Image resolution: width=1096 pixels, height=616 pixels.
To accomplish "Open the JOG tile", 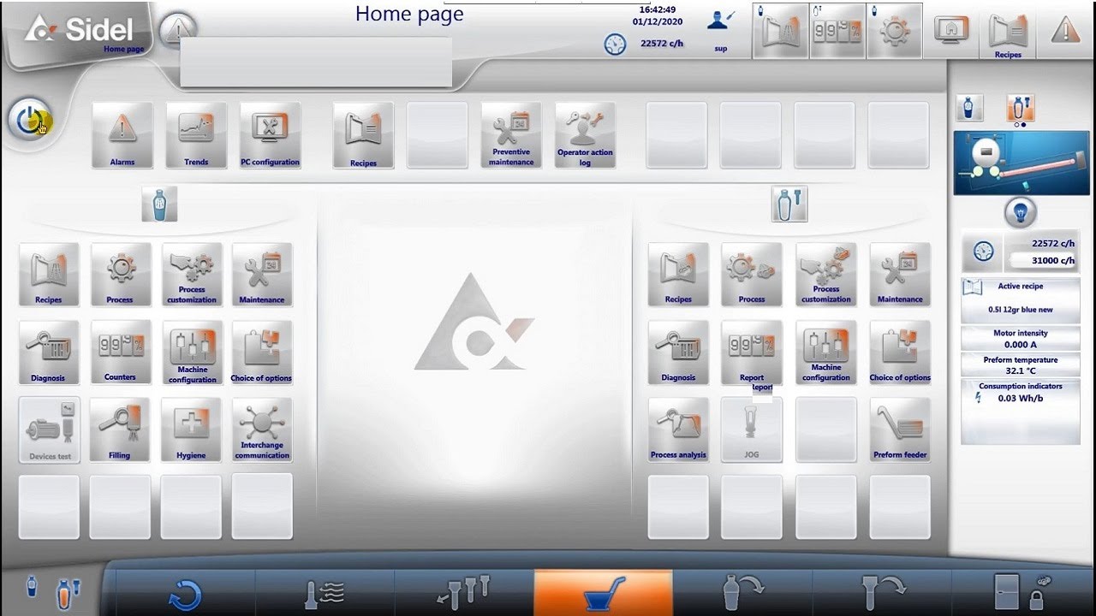I will (752, 430).
